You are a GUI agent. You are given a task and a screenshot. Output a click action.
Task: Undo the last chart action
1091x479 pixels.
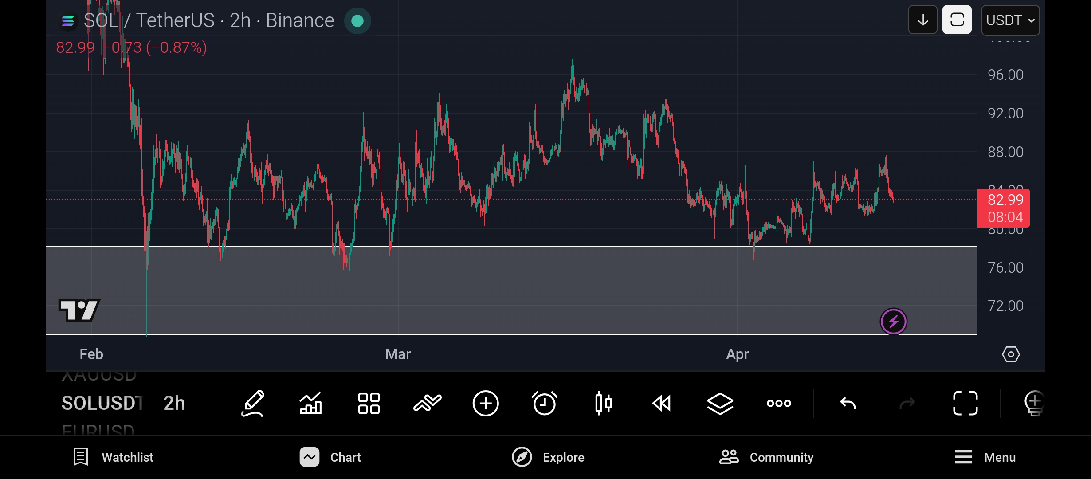click(848, 403)
